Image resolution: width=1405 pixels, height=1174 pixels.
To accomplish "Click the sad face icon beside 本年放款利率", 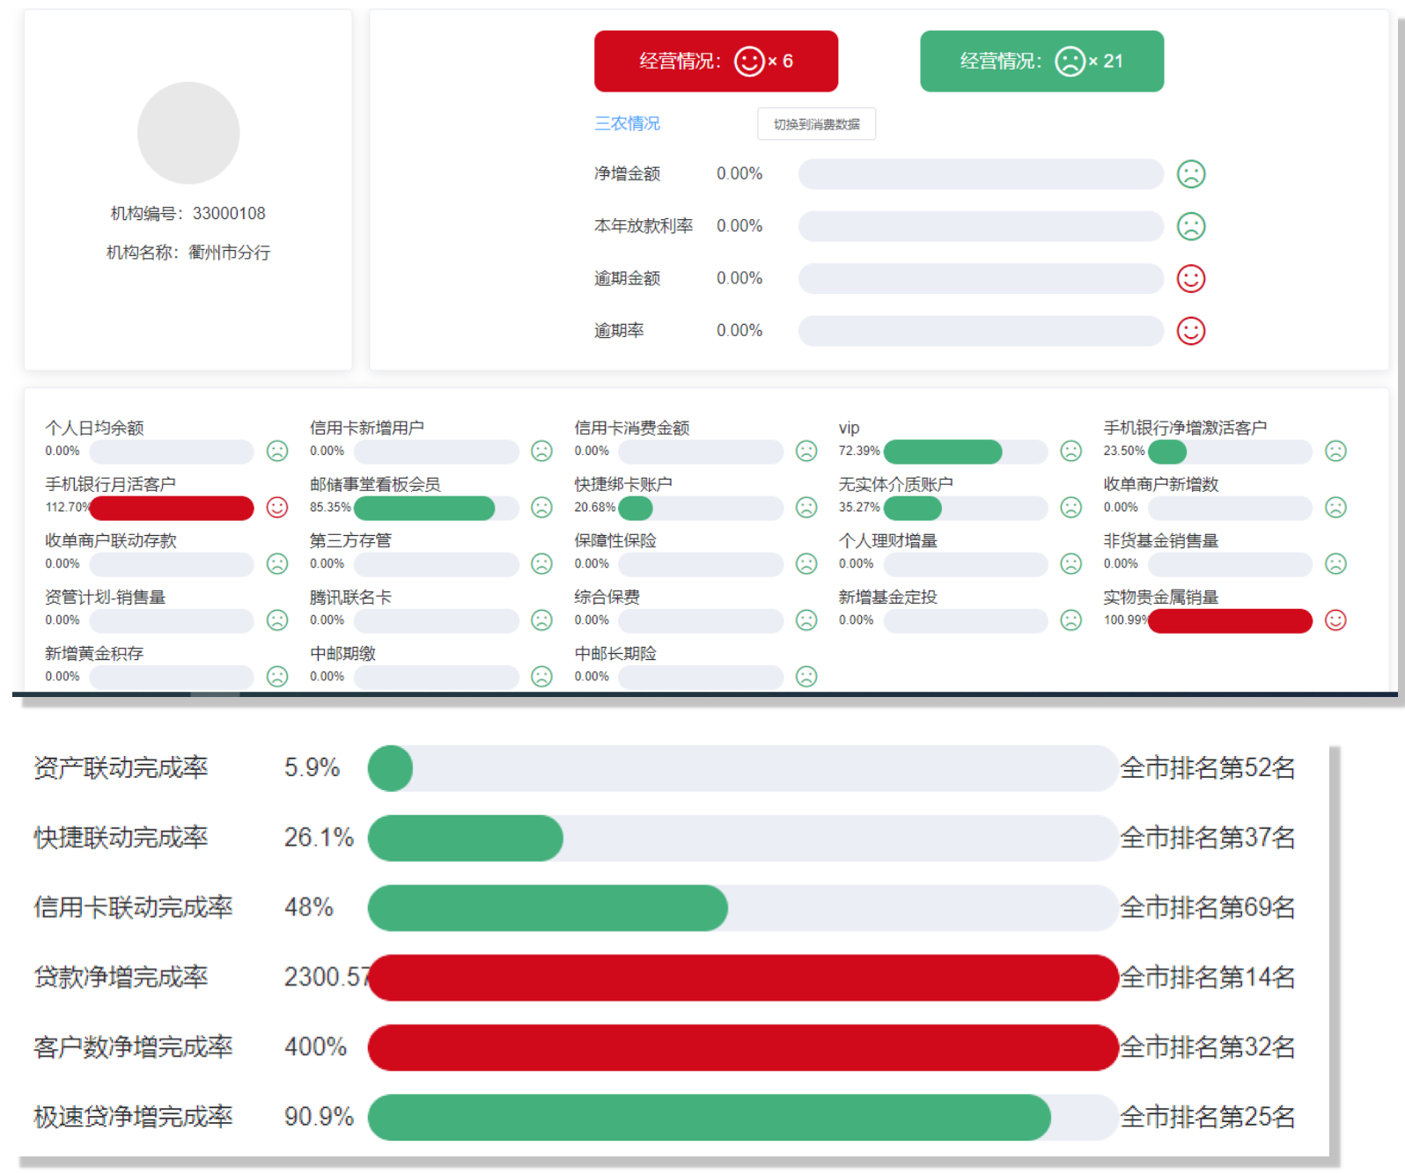I will click(x=1190, y=226).
